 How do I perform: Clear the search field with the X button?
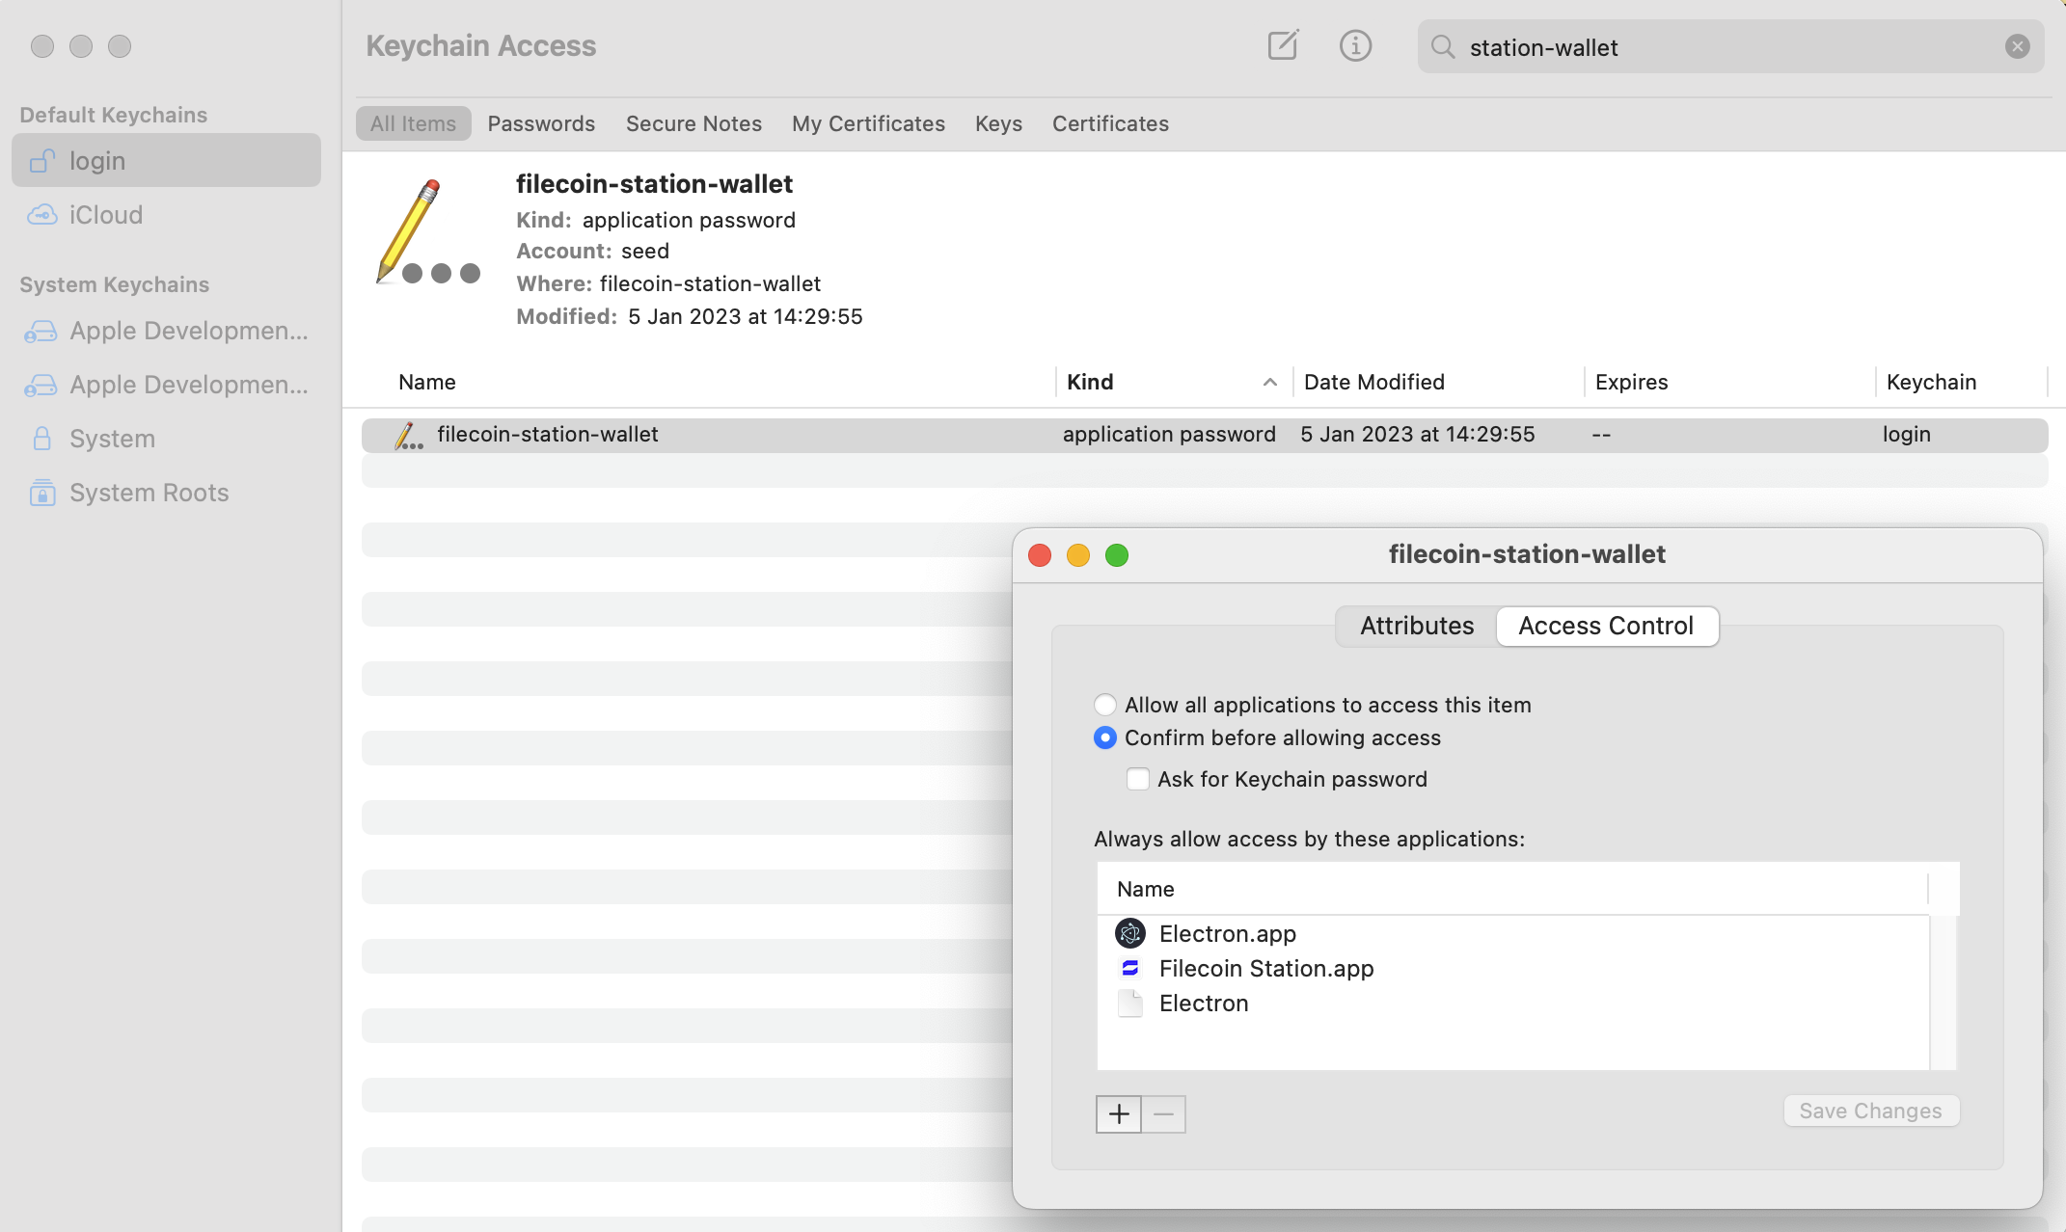click(x=2016, y=46)
